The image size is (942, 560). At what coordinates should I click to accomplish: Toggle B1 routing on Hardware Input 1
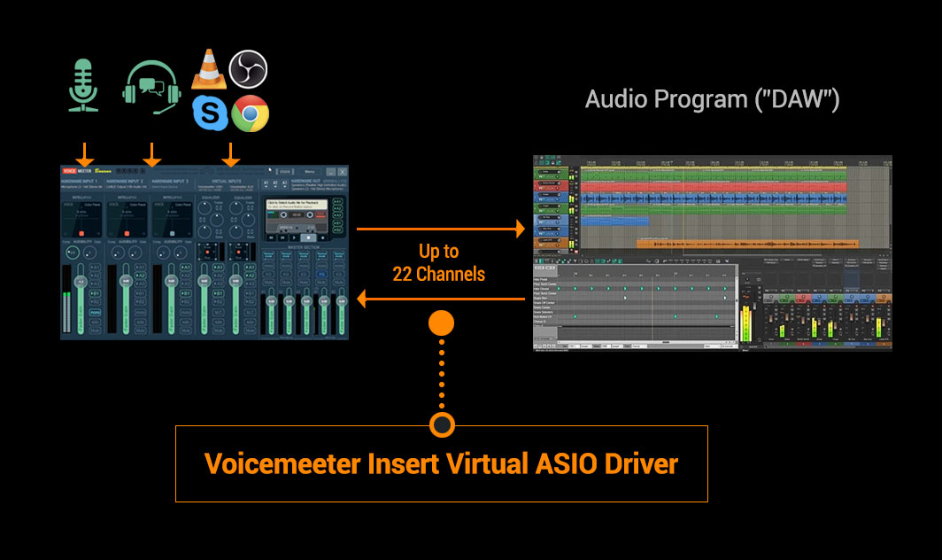[x=95, y=293]
